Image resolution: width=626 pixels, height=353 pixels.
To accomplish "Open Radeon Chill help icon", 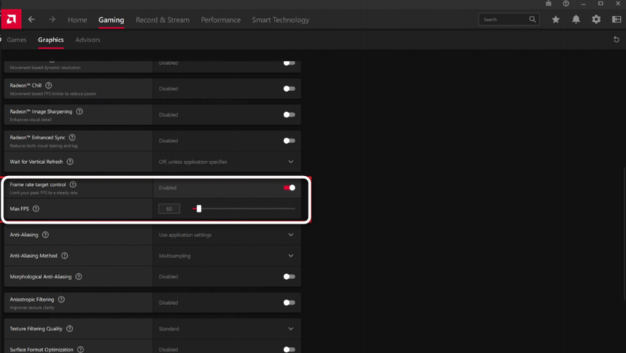I will [x=49, y=86].
